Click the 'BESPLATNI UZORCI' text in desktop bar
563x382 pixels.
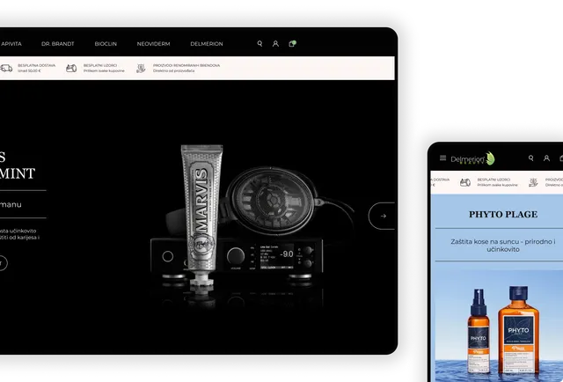[100, 65]
